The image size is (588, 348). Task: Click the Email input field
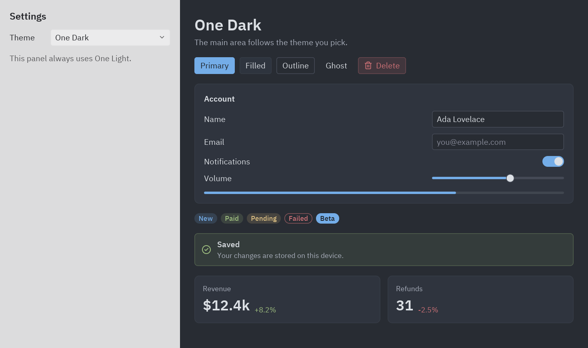(x=498, y=142)
